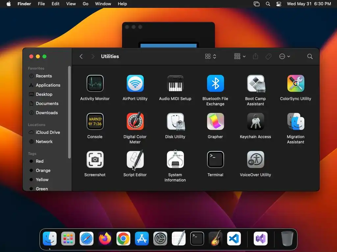Open the Apple menu
This screenshot has height=252, width=337.
click(x=9, y=4)
